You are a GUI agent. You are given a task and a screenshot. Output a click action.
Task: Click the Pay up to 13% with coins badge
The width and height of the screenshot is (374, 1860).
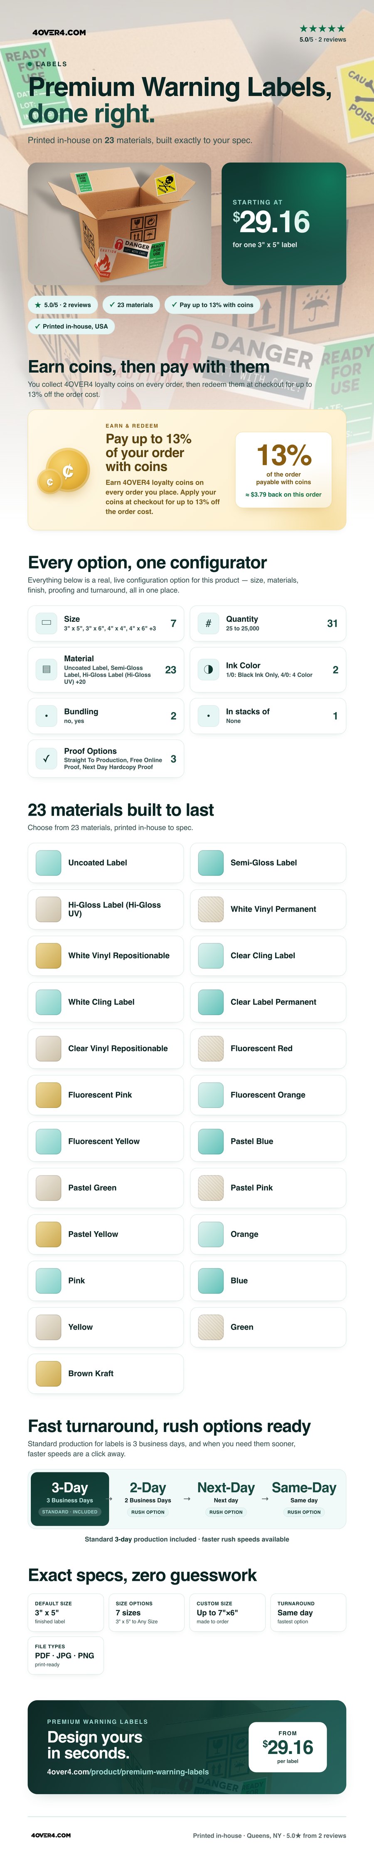[x=212, y=305]
